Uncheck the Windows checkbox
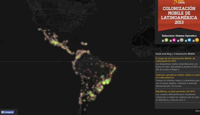Image resolution: width=200 pixels, height=115 pixels. click(186, 41)
